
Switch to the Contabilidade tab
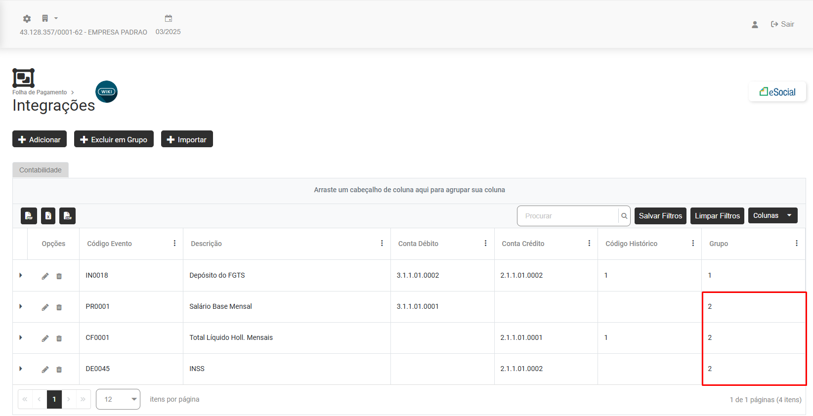coord(41,170)
